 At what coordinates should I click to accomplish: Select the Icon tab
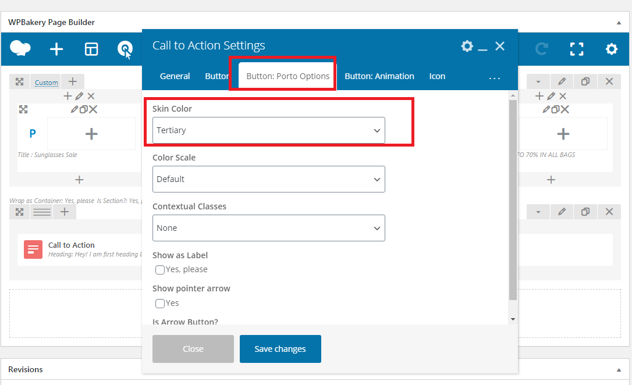tap(437, 76)
